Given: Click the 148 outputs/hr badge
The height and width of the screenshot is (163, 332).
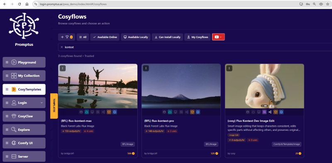Looking at the screenshot, I should tap(154, 131).
